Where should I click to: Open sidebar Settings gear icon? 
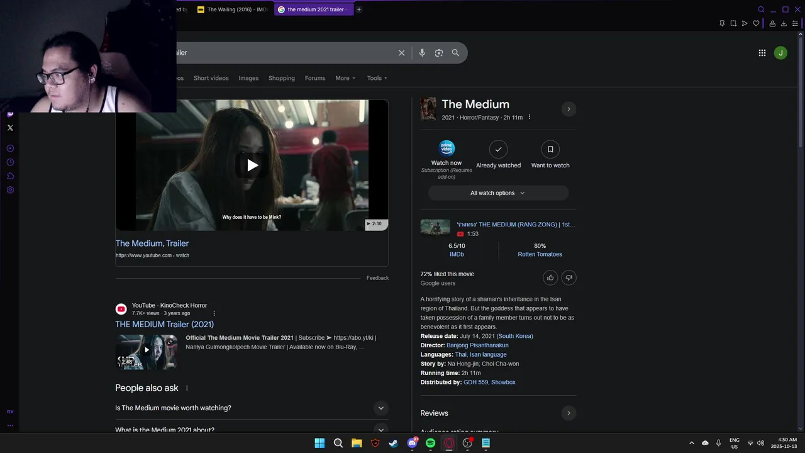coord(10,190)
